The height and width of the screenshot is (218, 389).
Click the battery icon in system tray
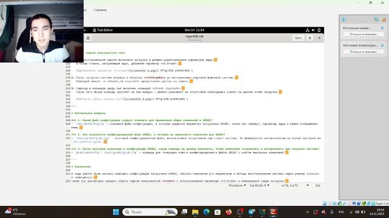pyautogui.click(x=363, y=212)
